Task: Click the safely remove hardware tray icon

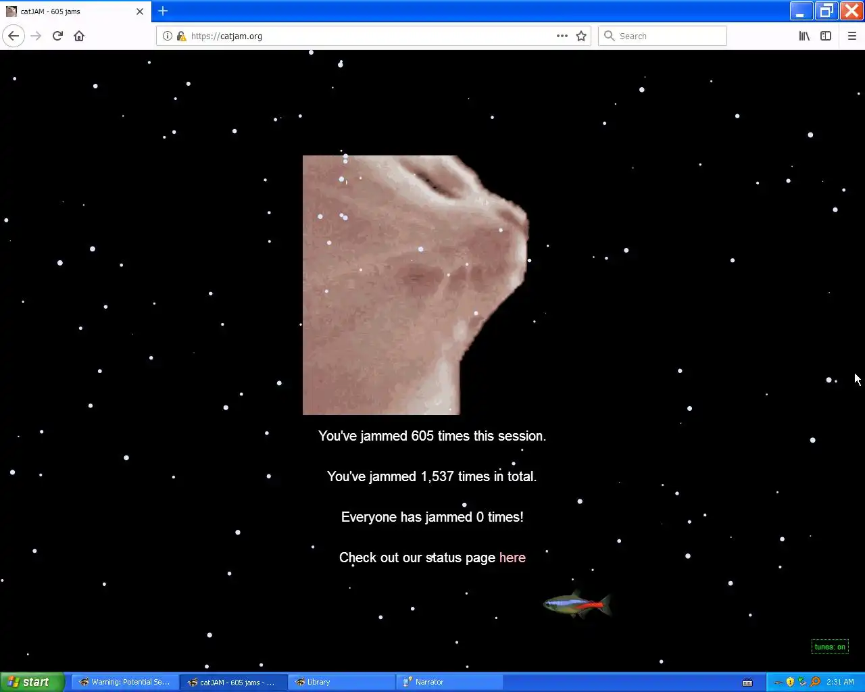Action: pyautogui.click(x=802, y=682)
